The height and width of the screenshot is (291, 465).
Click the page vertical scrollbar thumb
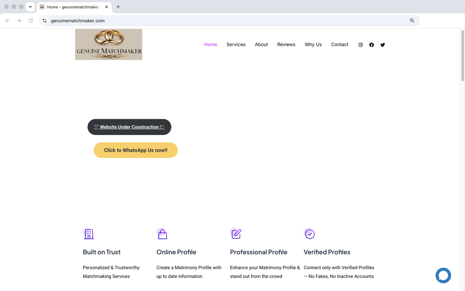point(463,55)
